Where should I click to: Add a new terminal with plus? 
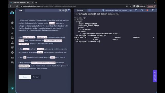pos(89,10)
